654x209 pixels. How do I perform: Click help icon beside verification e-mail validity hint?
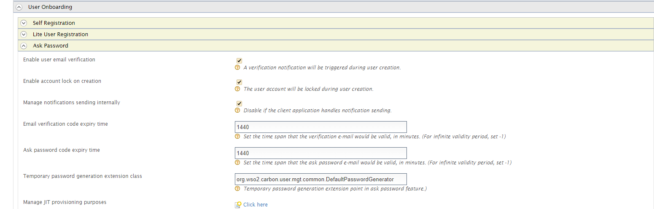click(x=237, y=137)
